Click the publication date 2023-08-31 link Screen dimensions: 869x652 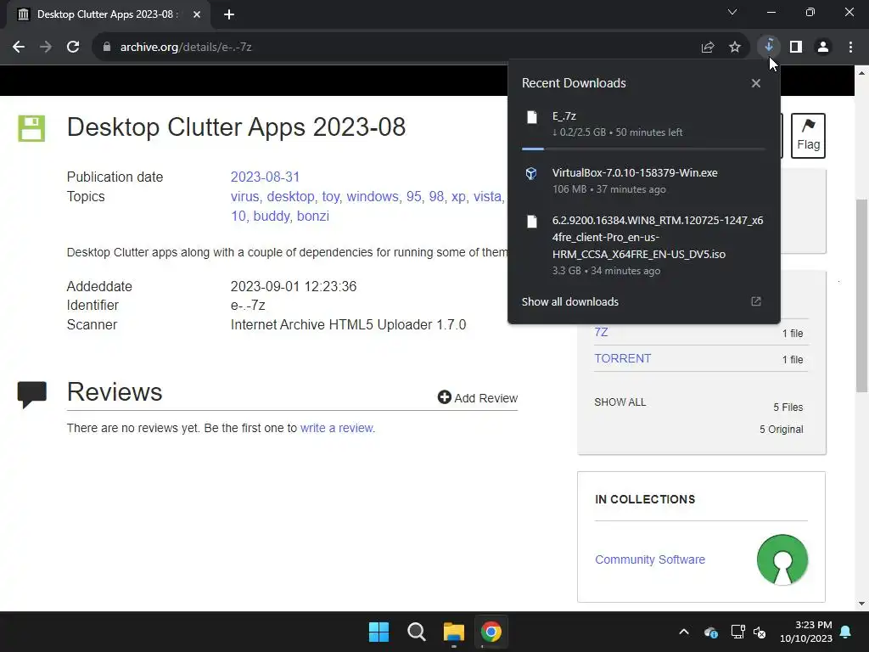click(265, 177)
